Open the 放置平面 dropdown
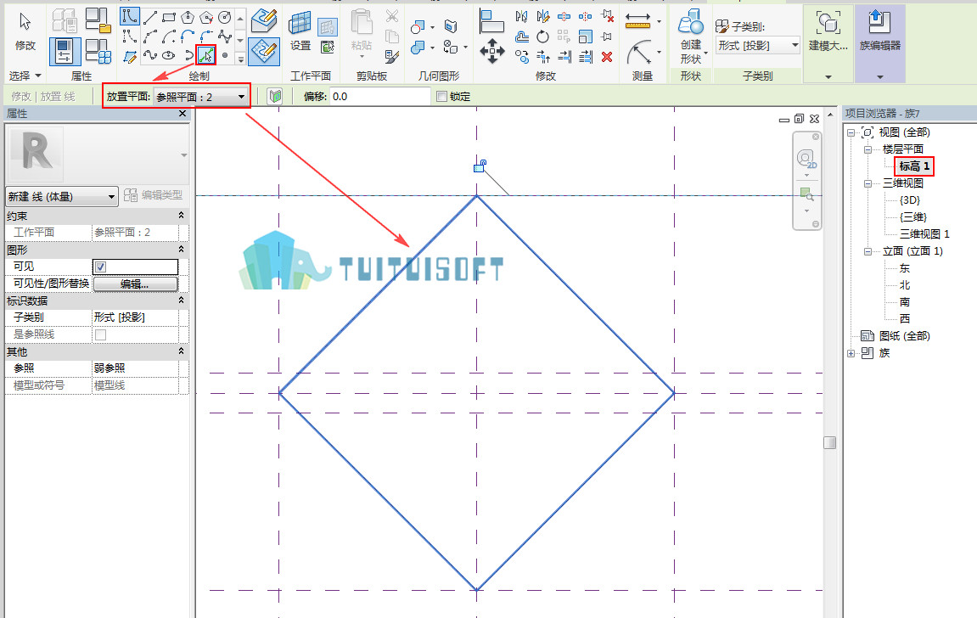 (200, 97)
